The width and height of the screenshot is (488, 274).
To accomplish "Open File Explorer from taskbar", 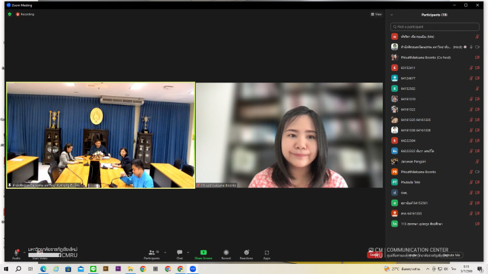I will click(x=130, y=269).
